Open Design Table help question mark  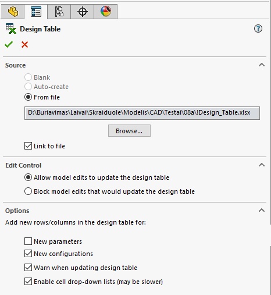pyautogui.click(x=258, y=29)
